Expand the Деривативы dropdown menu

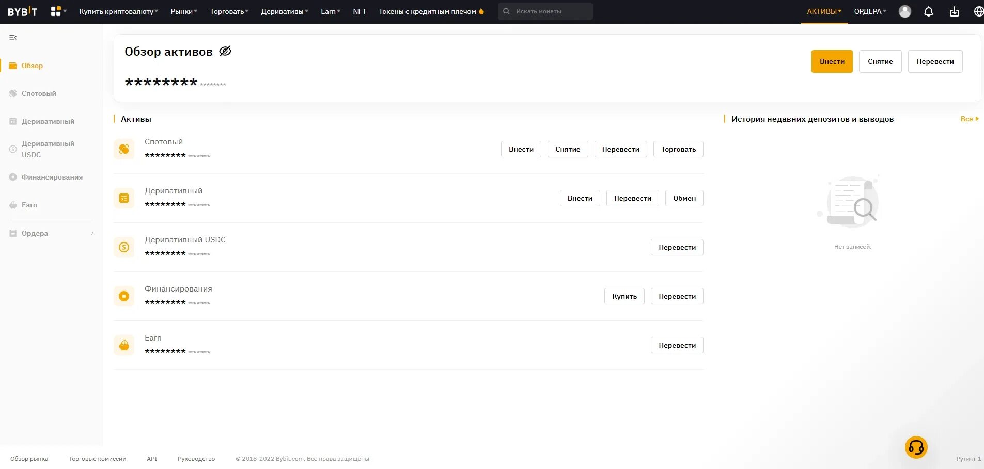point(285,11)
